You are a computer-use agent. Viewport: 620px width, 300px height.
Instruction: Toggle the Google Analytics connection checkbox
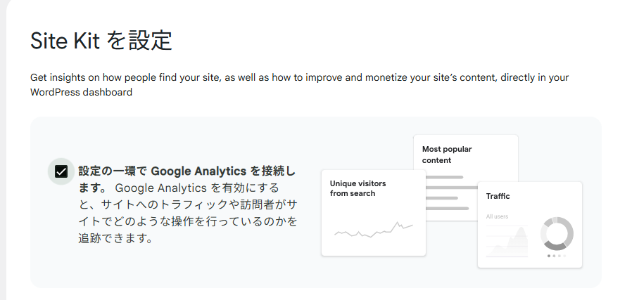[x=61, y=171]
